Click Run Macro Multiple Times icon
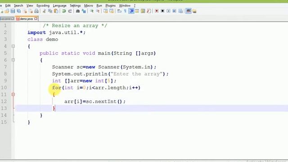This screenshot has width=288, height=162. 175,11
